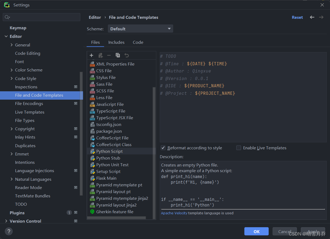Click the Revert template arrow icon
Viewport: 330px width, 239px height.
[x=126, y=55]
